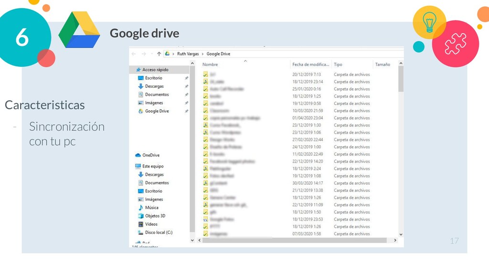Go up one folder level arrow

(159, 54)
